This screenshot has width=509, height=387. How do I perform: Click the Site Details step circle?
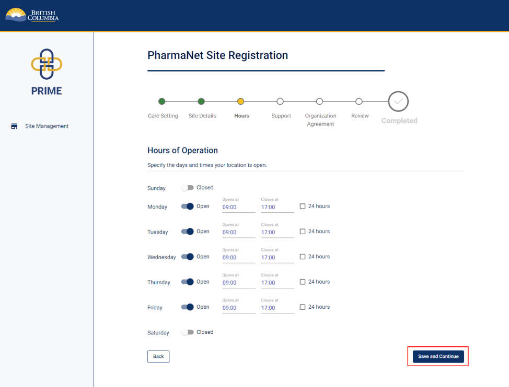pos(202,101)
